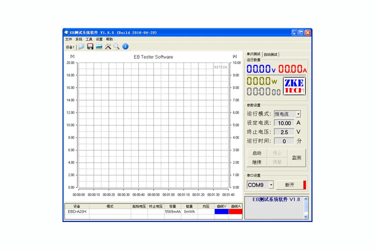This screenshot has width=375, height=250.
Task: Expand the 运行模式 mode dropdown
Action: pyautogui.click(x=298, y=114)
